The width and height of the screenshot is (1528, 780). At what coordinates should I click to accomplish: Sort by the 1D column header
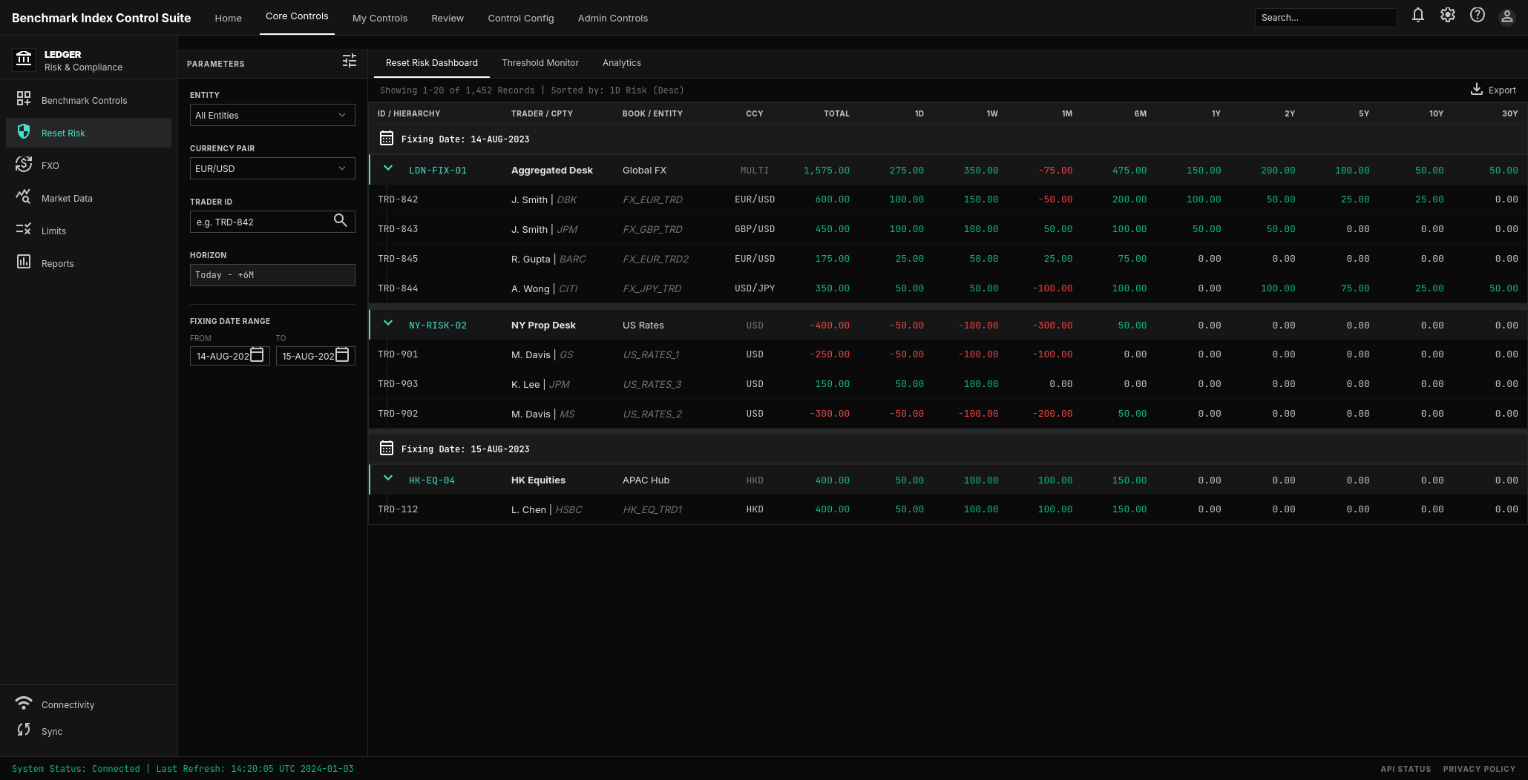coord(919,113)
